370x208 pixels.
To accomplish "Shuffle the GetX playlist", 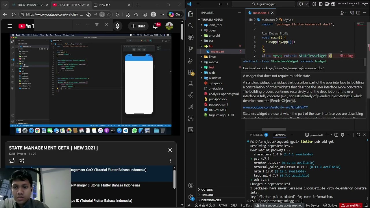I will pos(21,161).
